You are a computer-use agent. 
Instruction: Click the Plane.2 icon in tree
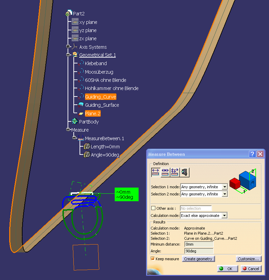click(81, 114)
